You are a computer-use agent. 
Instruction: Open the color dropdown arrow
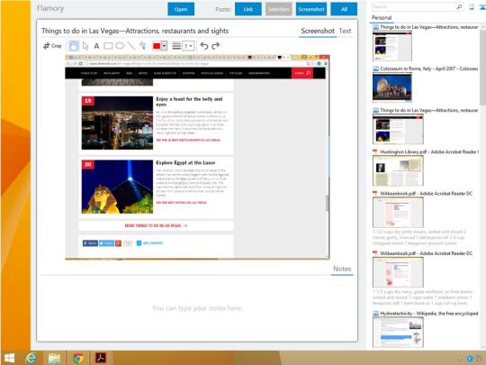click(x=165, y=46)
